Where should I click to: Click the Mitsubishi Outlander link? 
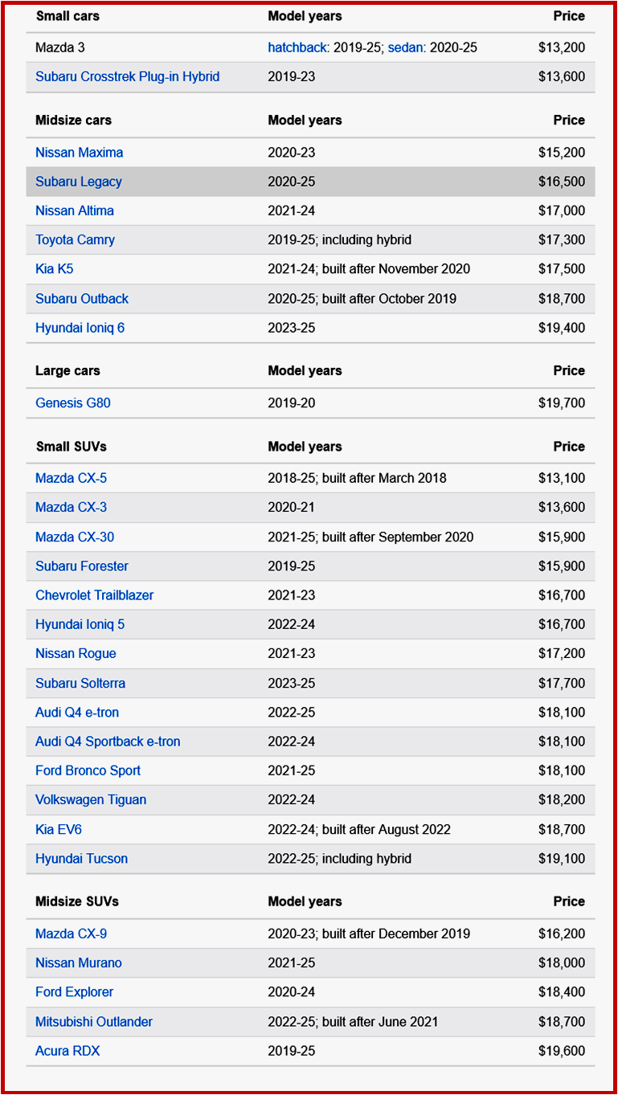click(94, 1022)
